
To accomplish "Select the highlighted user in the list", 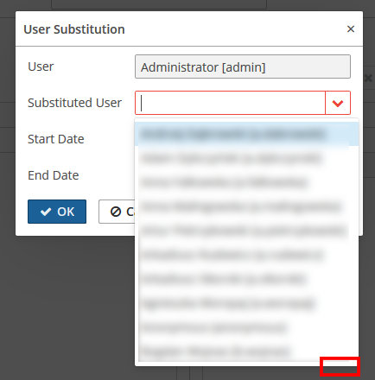I will coord(247,134).
